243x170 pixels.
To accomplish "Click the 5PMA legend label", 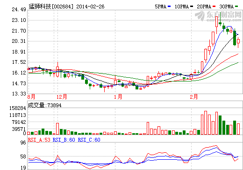I will (160, 7).
